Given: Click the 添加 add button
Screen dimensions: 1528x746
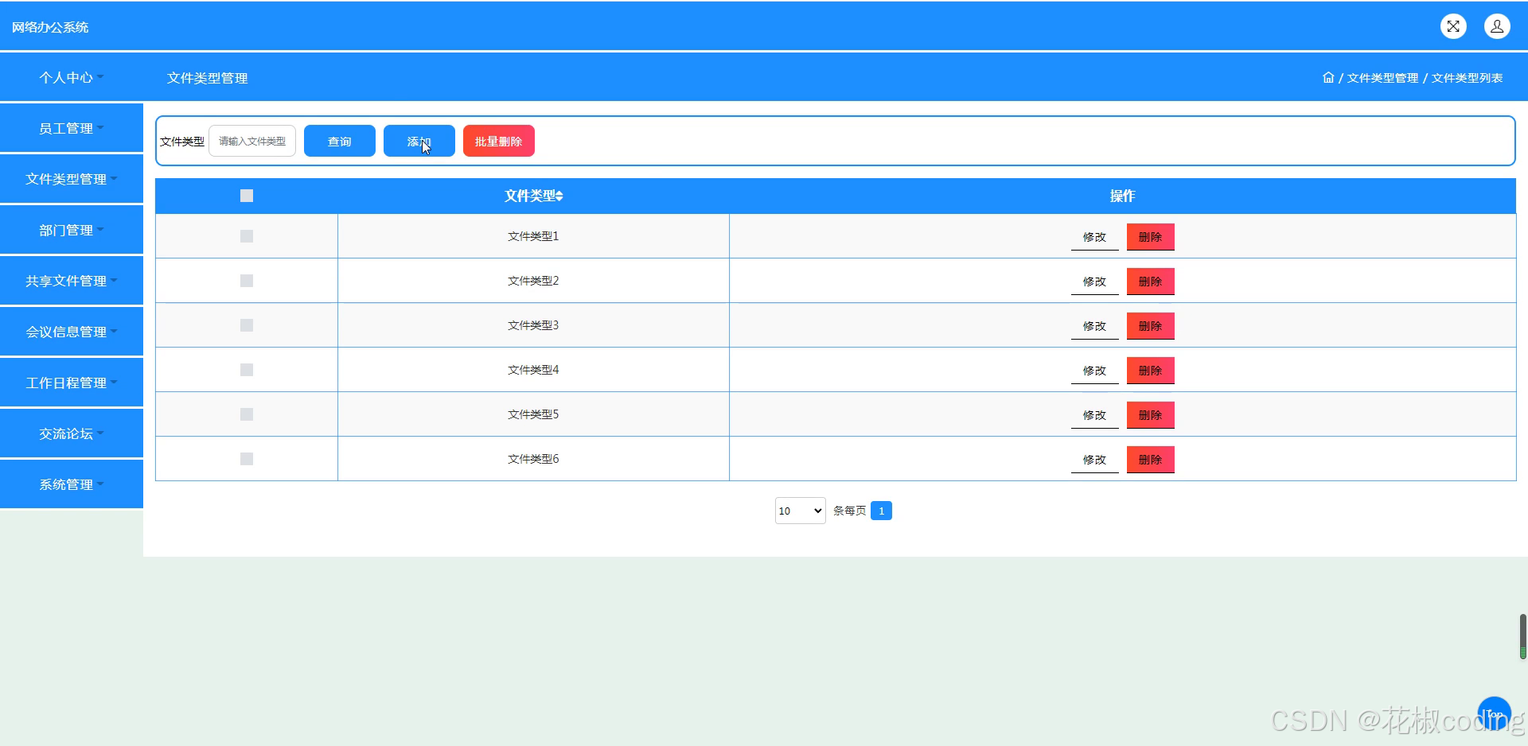Looking at the screenshot, I should pyautogui.click(x=419, y=141).
